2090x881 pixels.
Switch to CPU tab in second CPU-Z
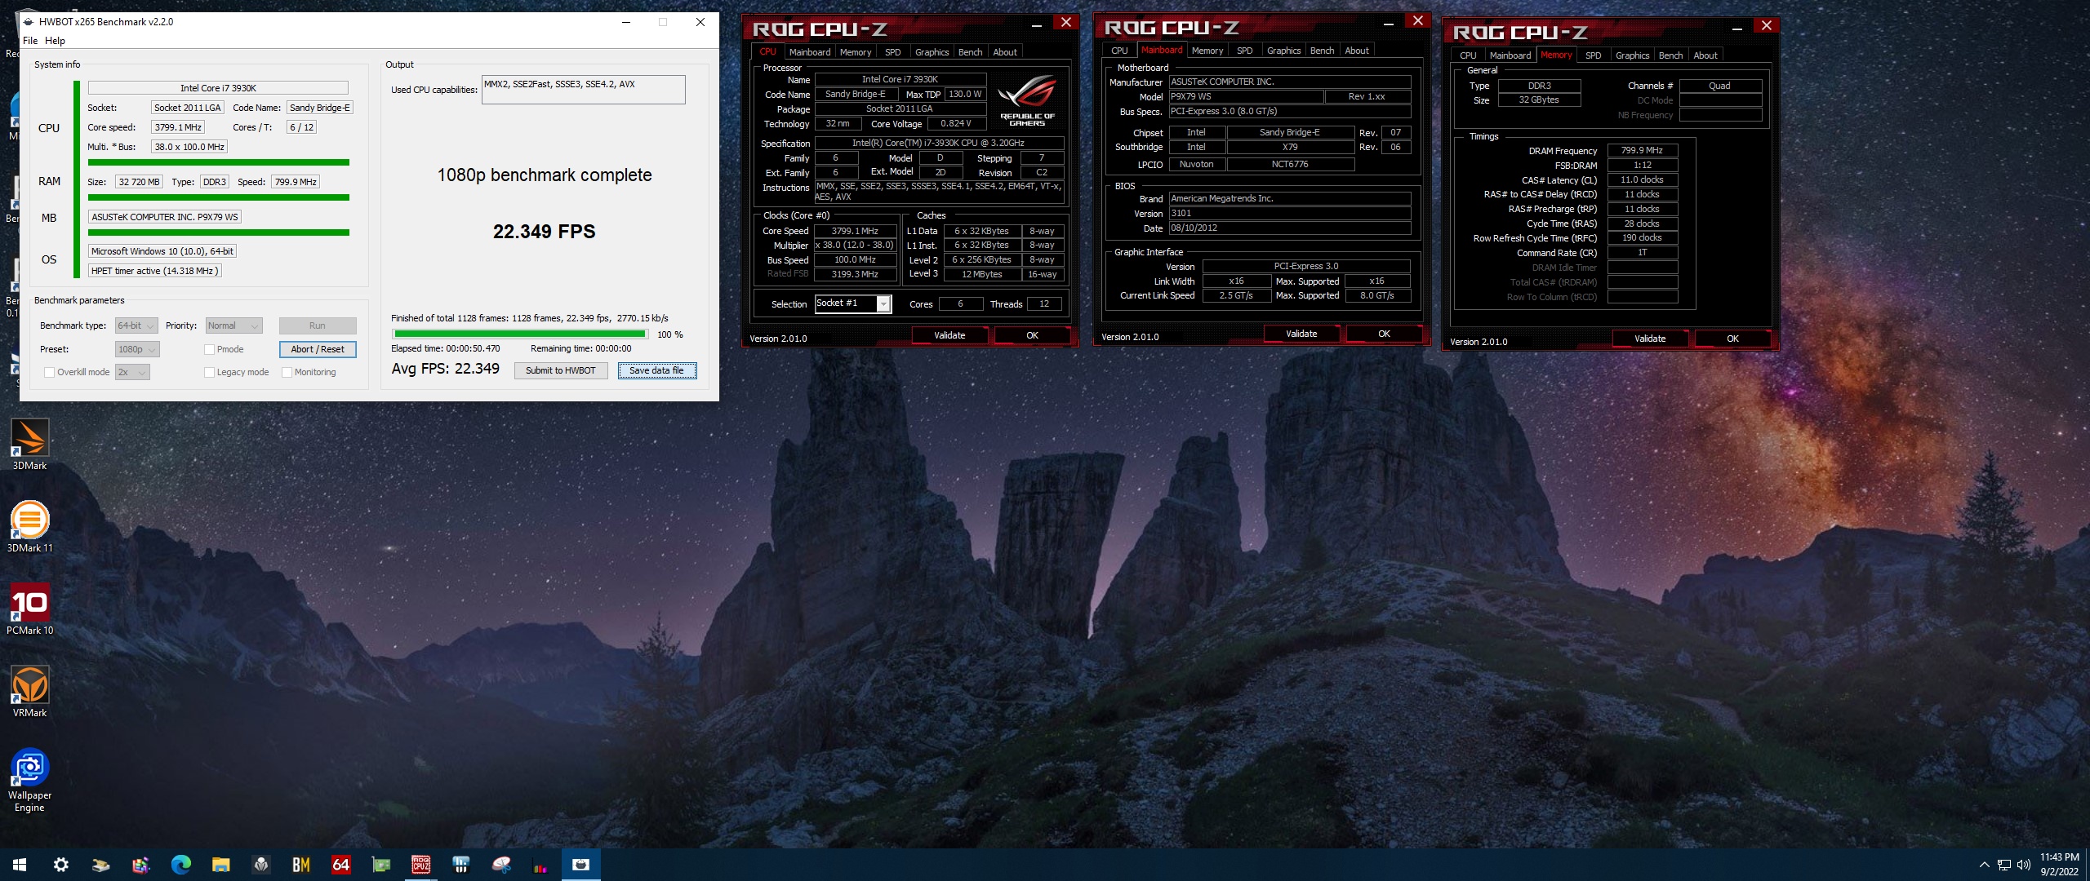coord(1119,51)
